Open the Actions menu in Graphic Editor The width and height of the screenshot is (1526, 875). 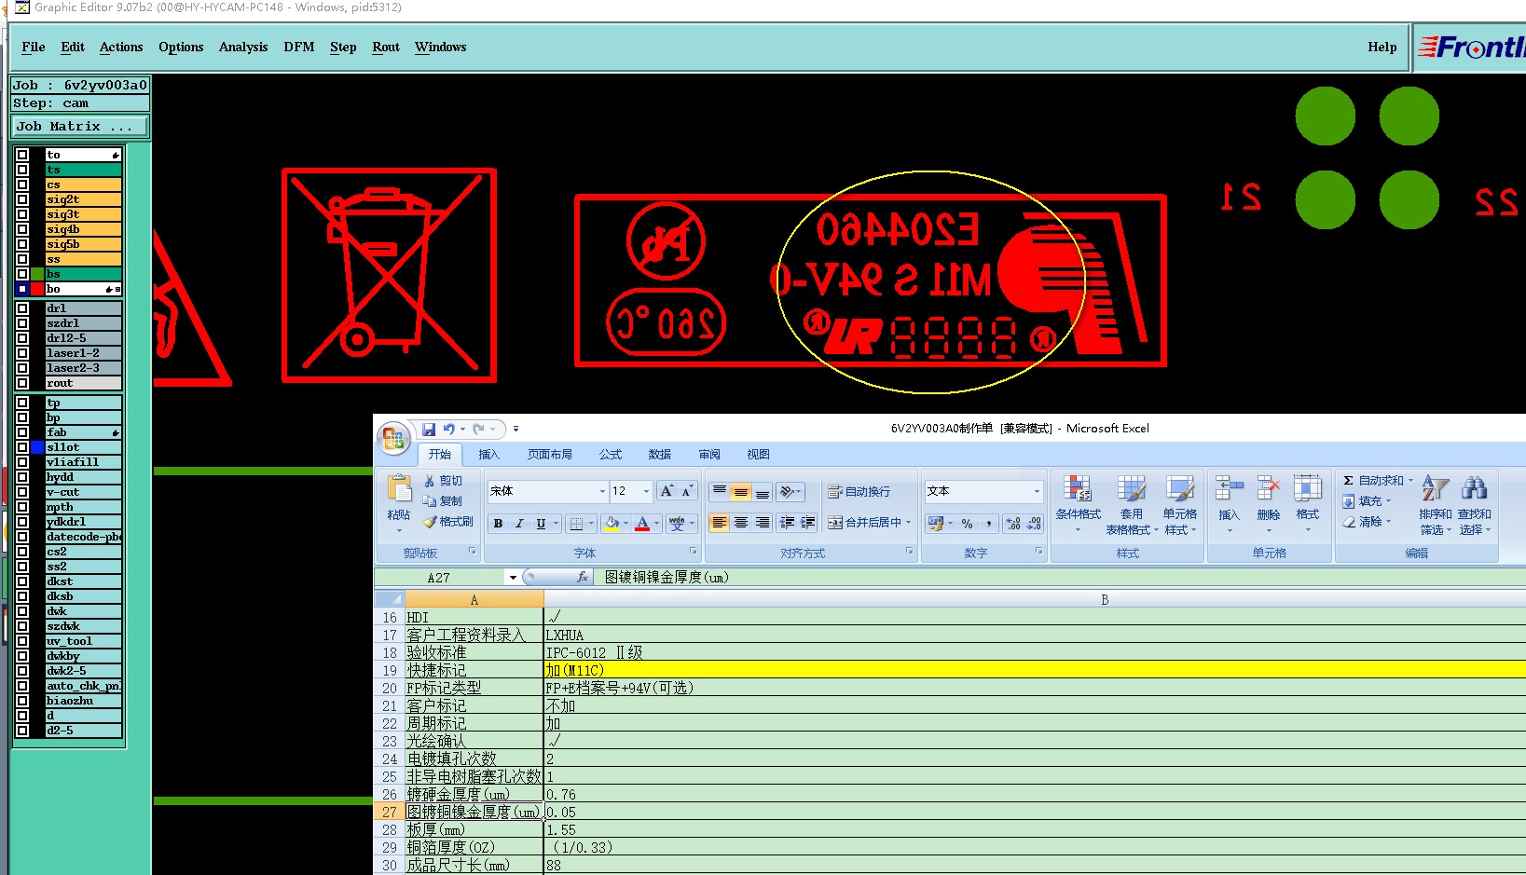pos(121,47)
